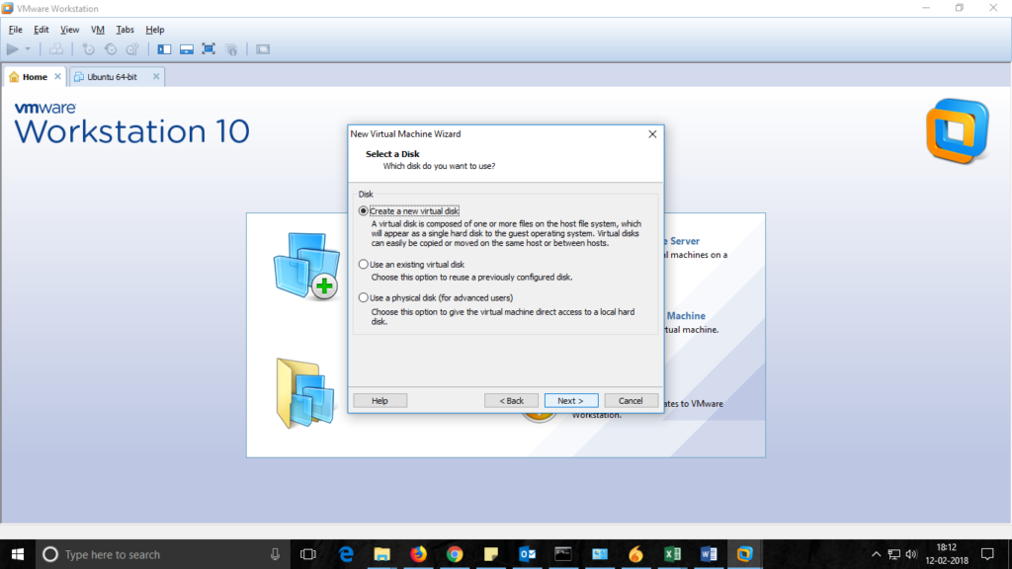Click the Create New Virtual Machine icon

(x=305, y=267)
